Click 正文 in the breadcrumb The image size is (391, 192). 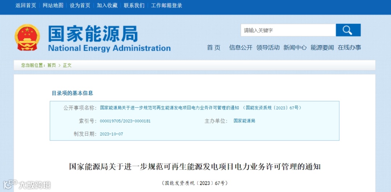(67, 65)
